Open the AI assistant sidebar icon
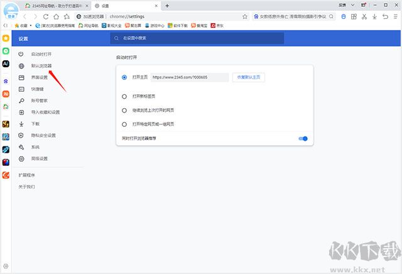This screenshot has width=402, height=274. click(6, 63)
